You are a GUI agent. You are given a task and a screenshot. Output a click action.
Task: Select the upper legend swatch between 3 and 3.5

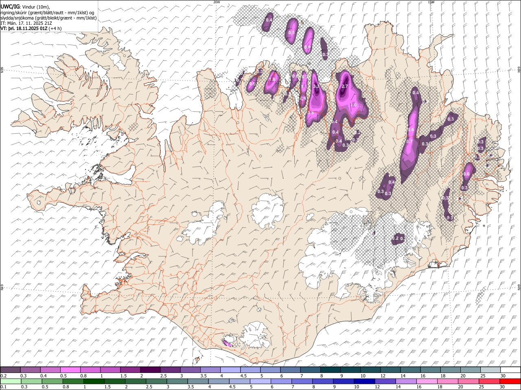click(x=190, y=370)
